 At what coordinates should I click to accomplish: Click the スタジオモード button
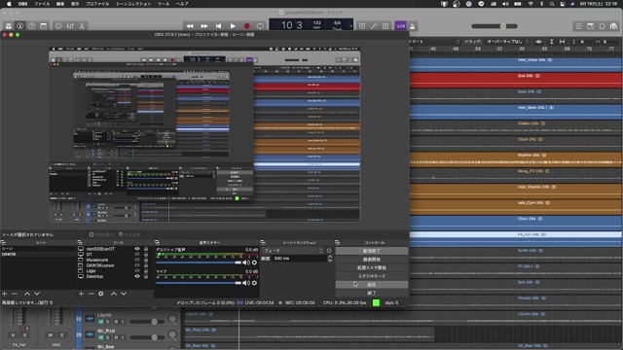pos(372,276)
